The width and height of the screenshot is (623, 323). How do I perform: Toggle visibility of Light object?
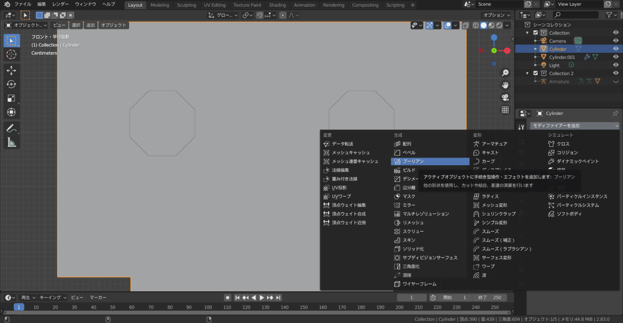coord(616,65)
